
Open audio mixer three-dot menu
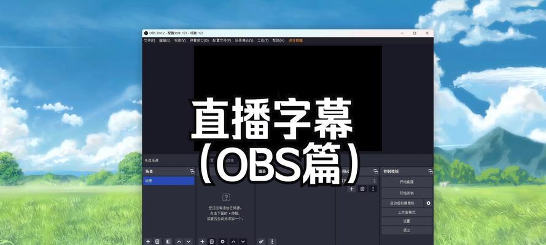[272, 241]
